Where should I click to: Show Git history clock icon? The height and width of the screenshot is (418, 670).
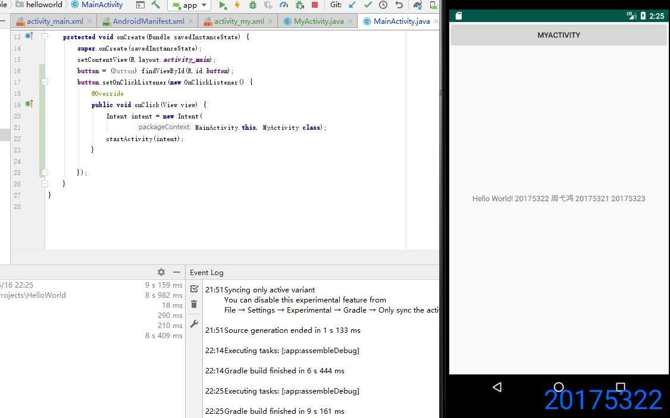383,5
